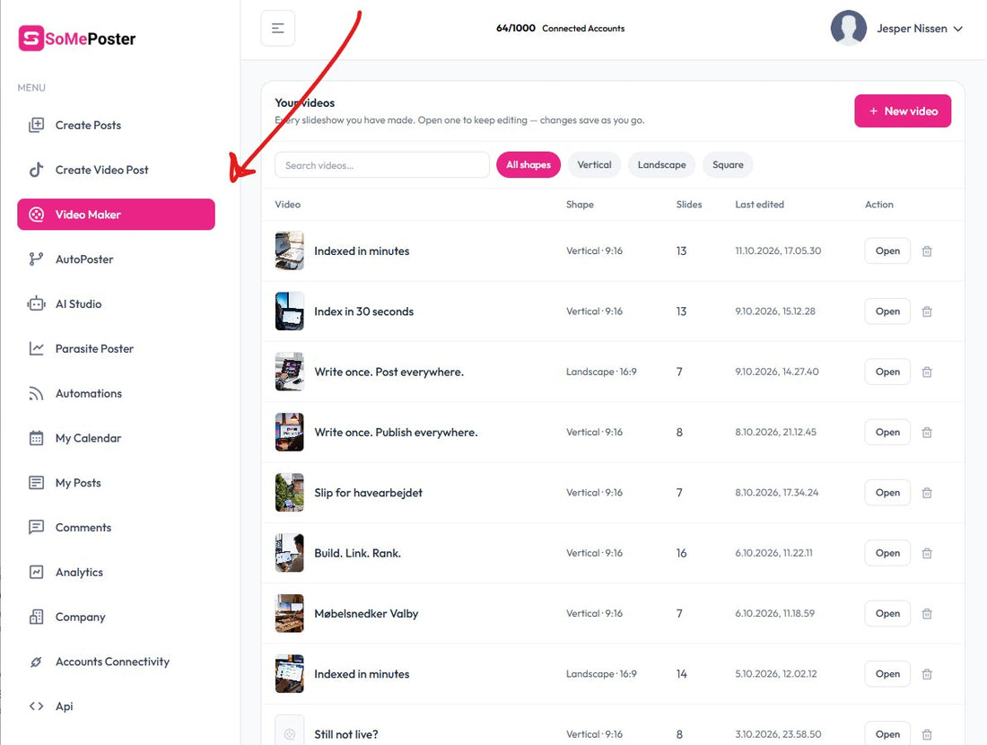Image resolution: width=987 pixels, height=745 pixels.
Task: Open Create Posts menu item
Action: (116, 125)
